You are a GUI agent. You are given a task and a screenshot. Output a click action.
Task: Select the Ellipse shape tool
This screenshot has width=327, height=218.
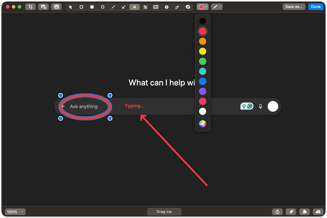pos(103,6)
